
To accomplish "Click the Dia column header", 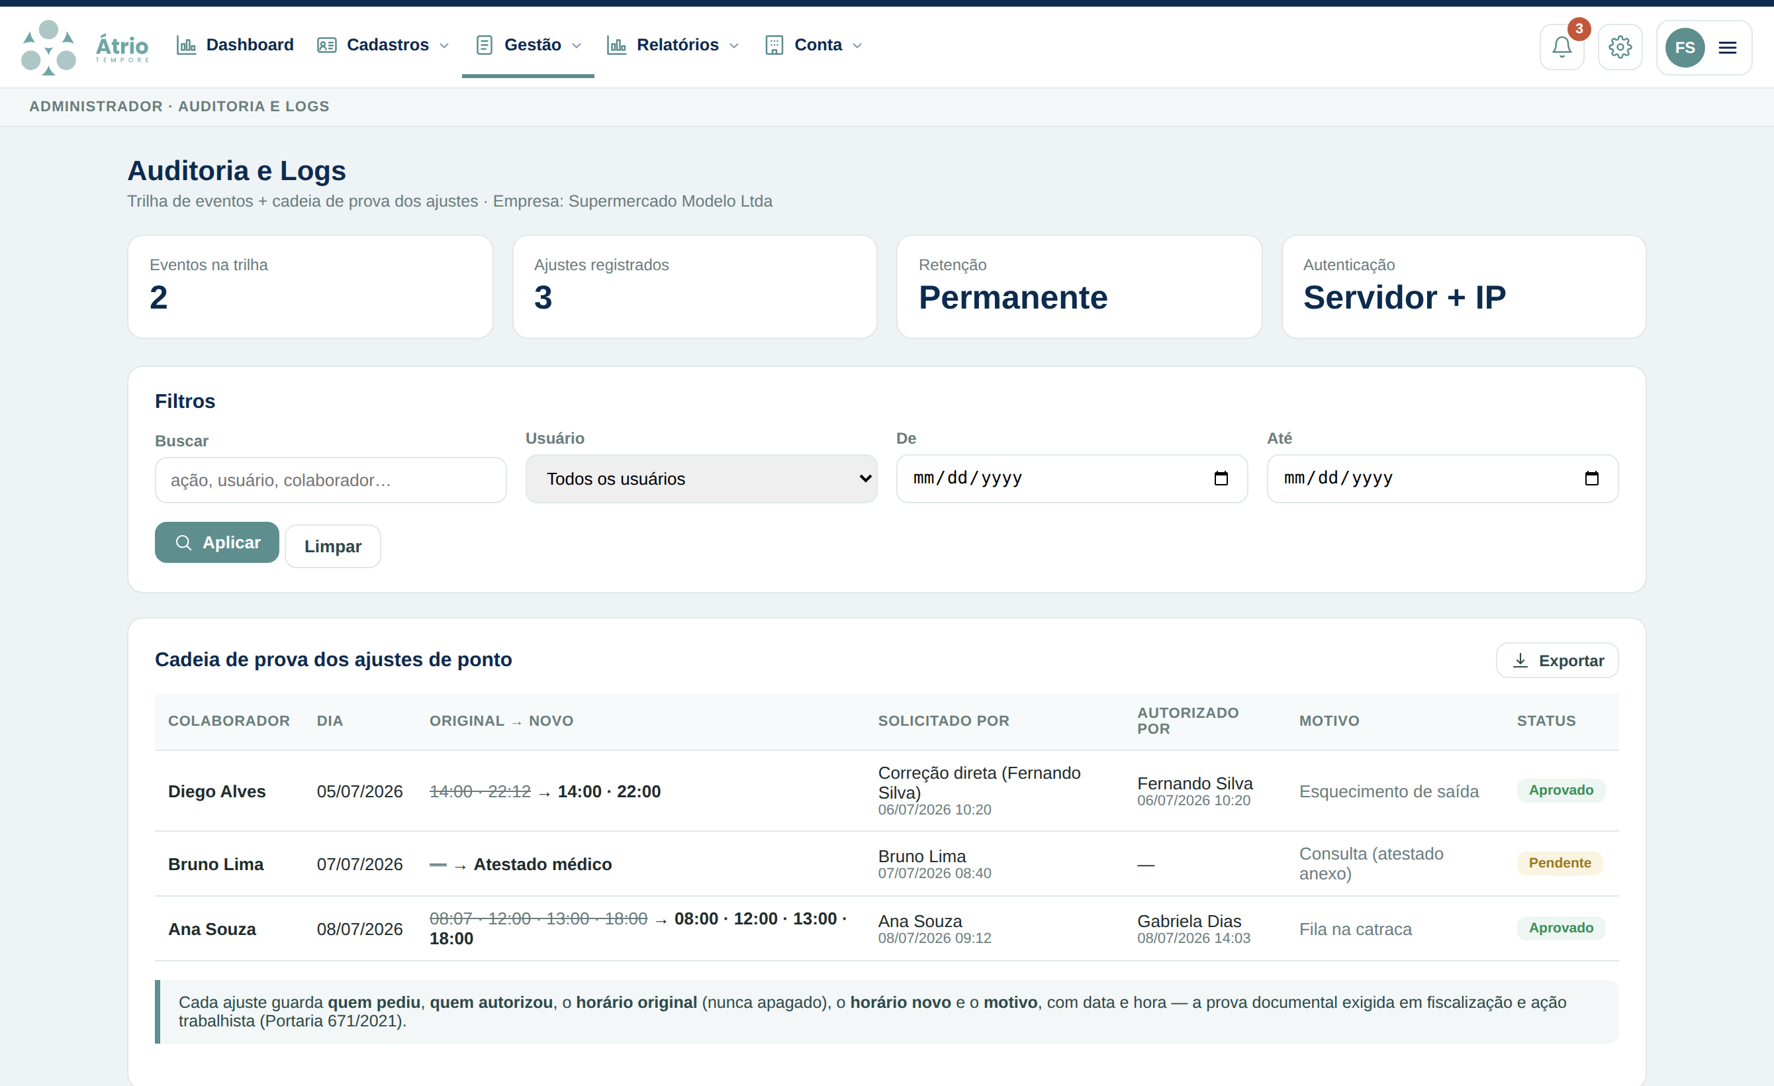I will pos(330,721).
